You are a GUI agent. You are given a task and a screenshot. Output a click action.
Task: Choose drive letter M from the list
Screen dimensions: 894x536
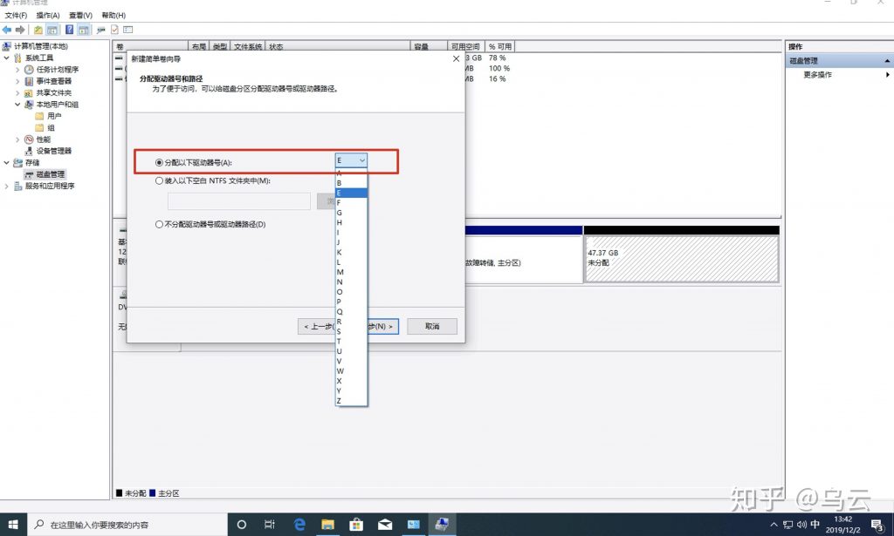click(351, 272)
